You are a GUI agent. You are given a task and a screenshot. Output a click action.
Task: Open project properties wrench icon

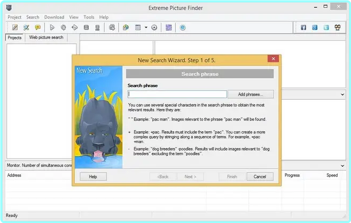(26, 28)
